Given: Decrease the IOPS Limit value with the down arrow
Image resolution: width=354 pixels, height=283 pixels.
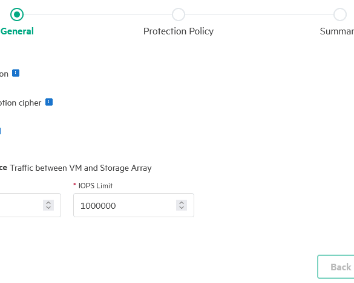Looking at the screenshot, I should click(x=182, y=208).
